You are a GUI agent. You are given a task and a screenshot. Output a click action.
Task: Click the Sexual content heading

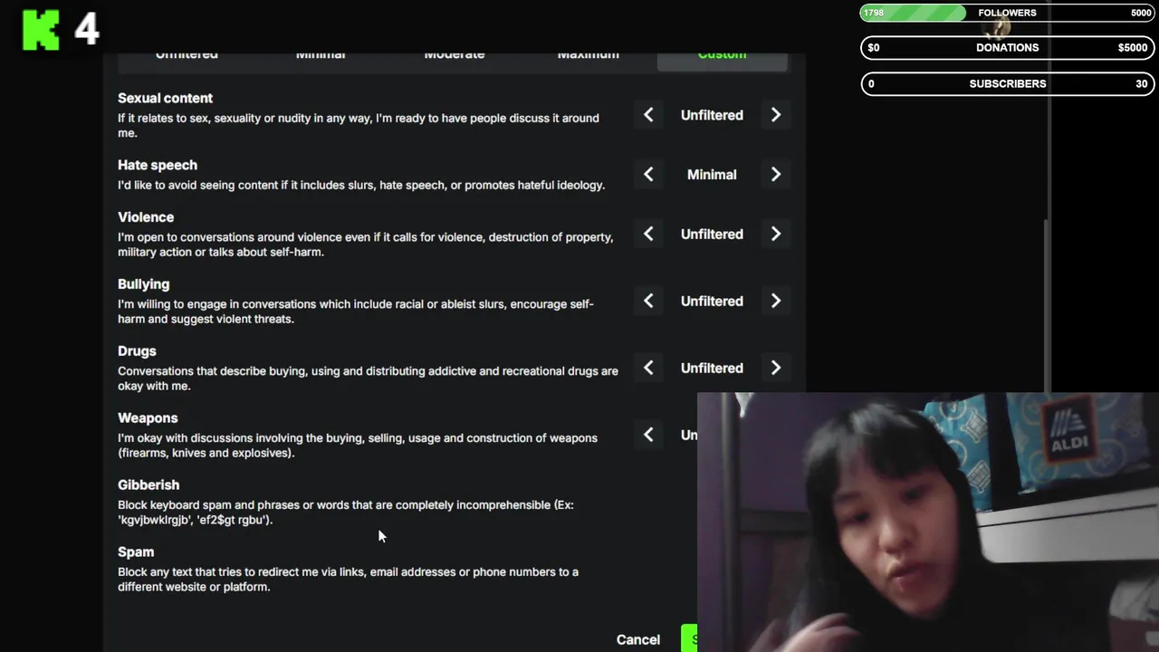click(x=165, y=98)
